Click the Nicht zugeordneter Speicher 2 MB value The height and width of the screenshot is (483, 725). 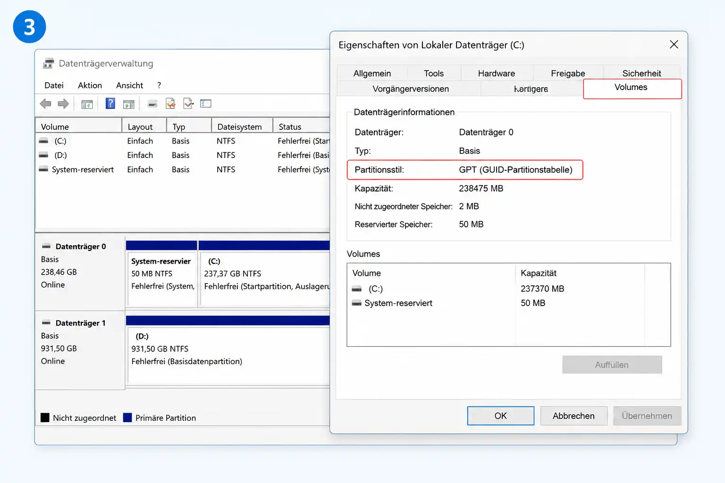[x=469, y=206]
